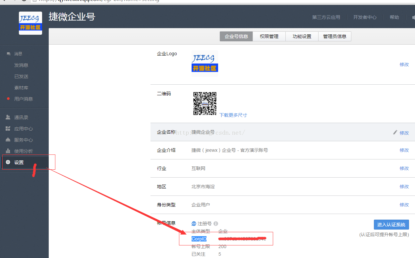Click the 捷微企业号 page title
The image size is (415, 258).
click(x=72, y=17)
